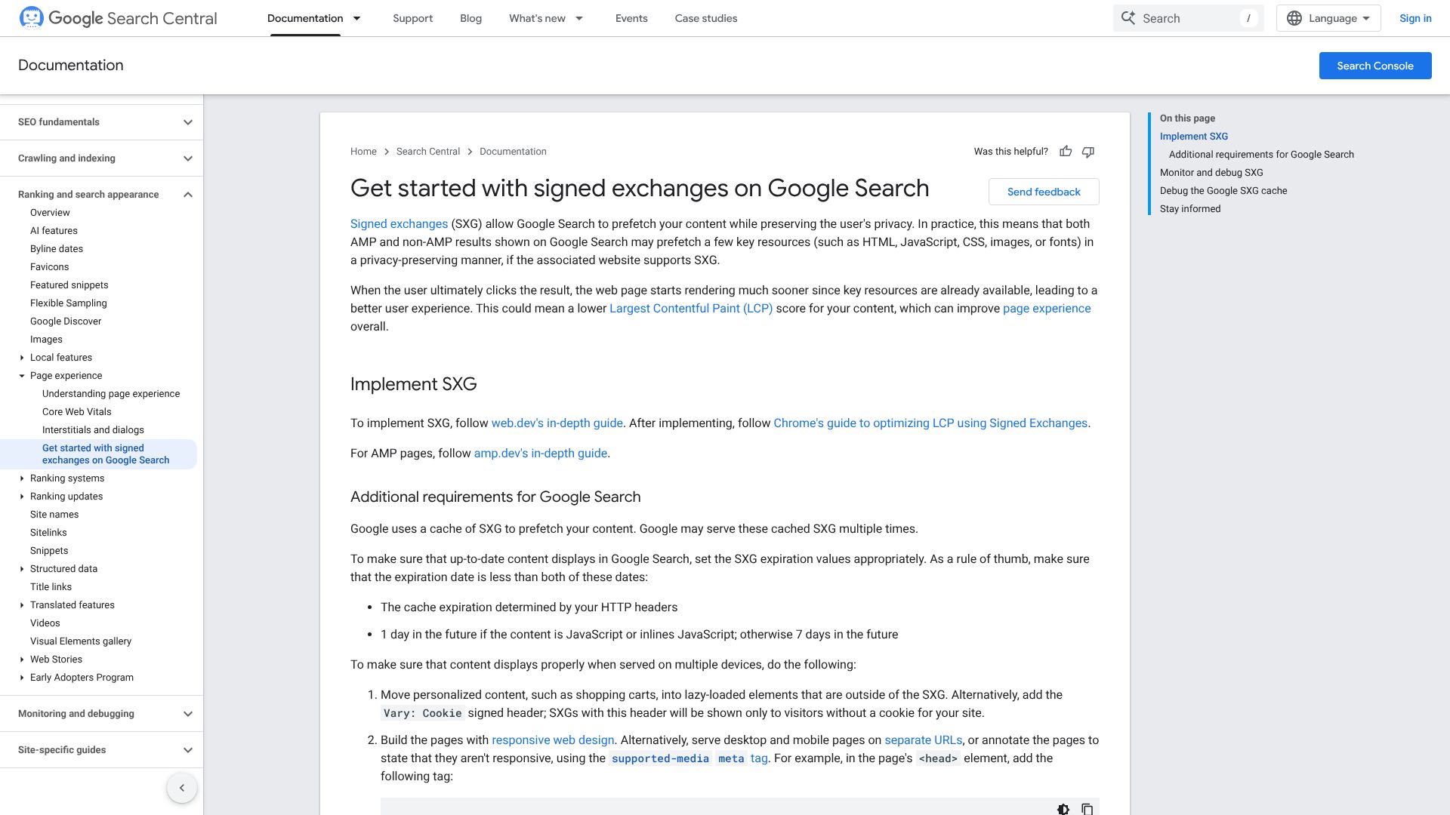Image resolution: width=1450 pixels, height=815 pixels.
Task: Open the Signed exchanges link
Action: (399, 224)
